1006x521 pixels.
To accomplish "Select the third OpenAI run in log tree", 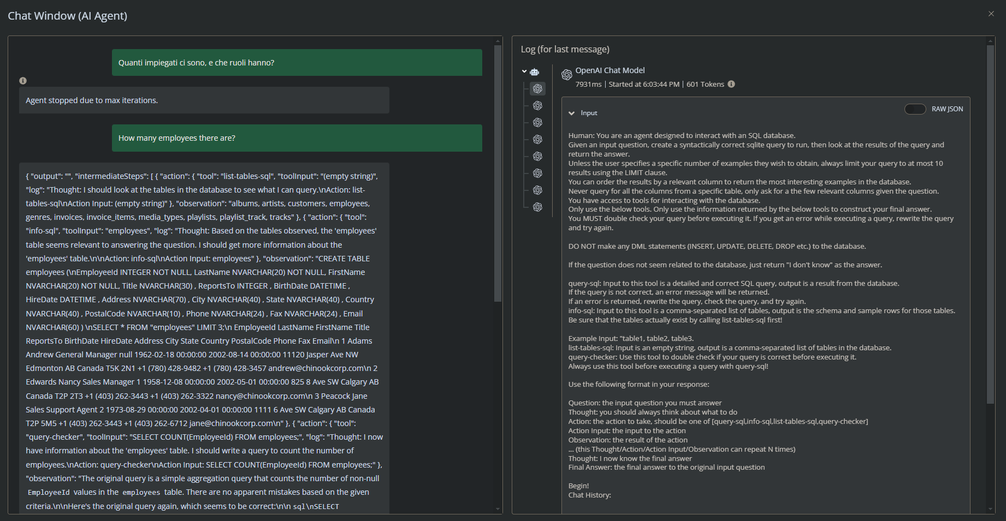I will tap(538, 122).
